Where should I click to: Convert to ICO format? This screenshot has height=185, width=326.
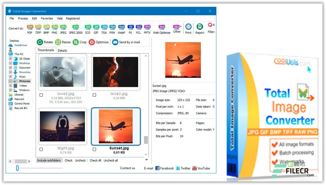pyautogui.click(x=88, y=29)
